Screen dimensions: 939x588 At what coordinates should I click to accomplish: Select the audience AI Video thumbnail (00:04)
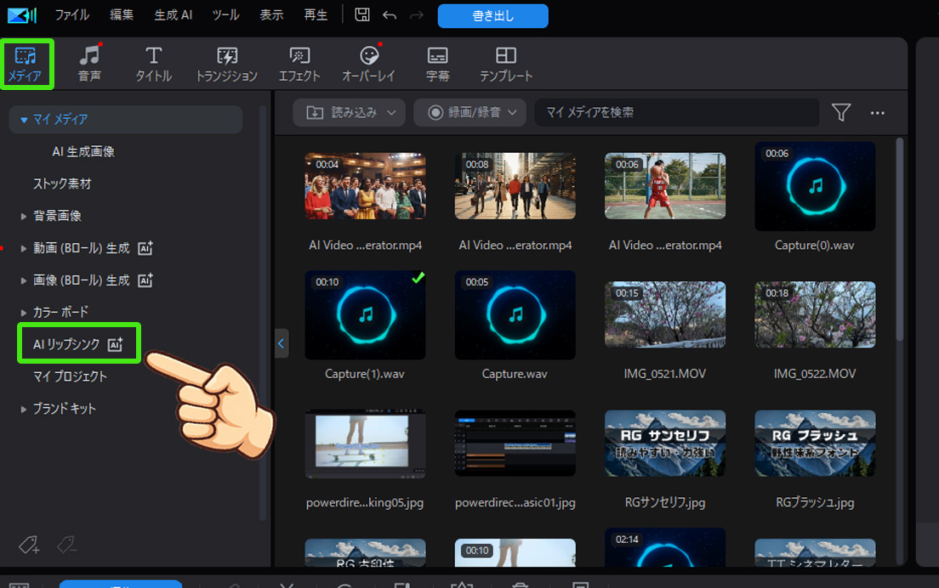(365, 186)
